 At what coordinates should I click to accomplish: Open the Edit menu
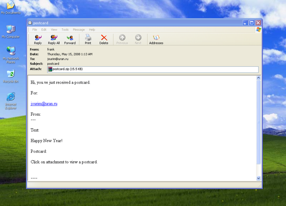[x=44, y=30]
